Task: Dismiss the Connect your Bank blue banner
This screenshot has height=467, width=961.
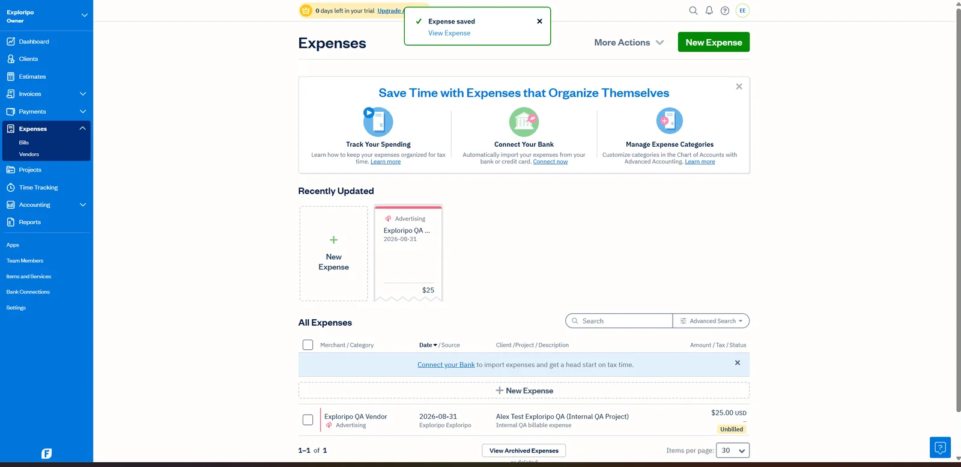Action: click(738, 363)
